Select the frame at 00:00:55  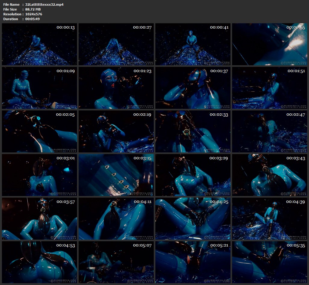(x=270, y=44)
